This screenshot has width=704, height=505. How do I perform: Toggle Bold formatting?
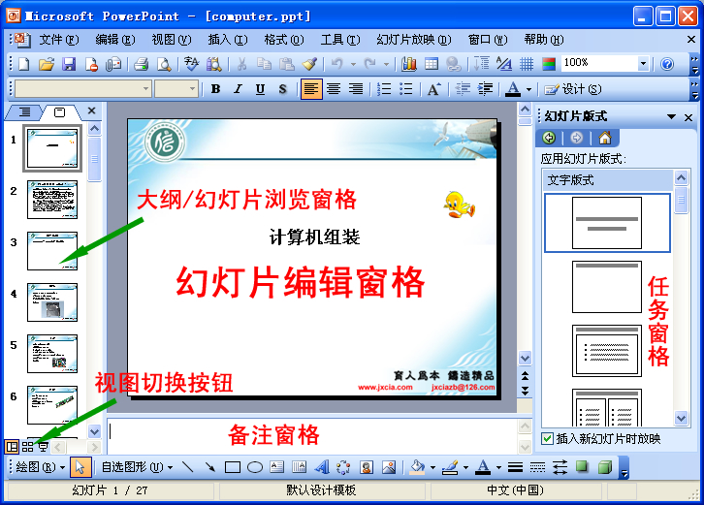215,89
